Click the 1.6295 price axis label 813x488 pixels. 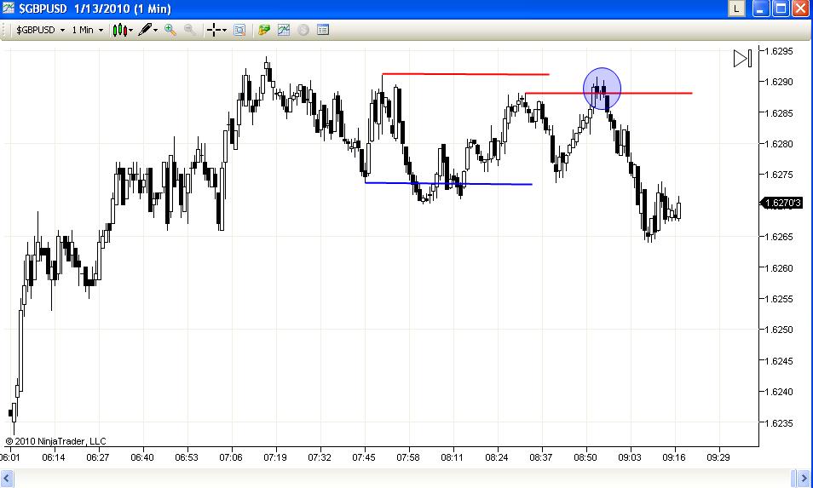click(779, 51)
